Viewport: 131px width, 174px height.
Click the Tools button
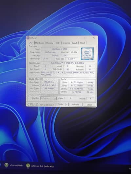[x=61, y=104]
